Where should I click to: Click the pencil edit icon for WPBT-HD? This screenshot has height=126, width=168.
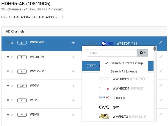[161, 42]
